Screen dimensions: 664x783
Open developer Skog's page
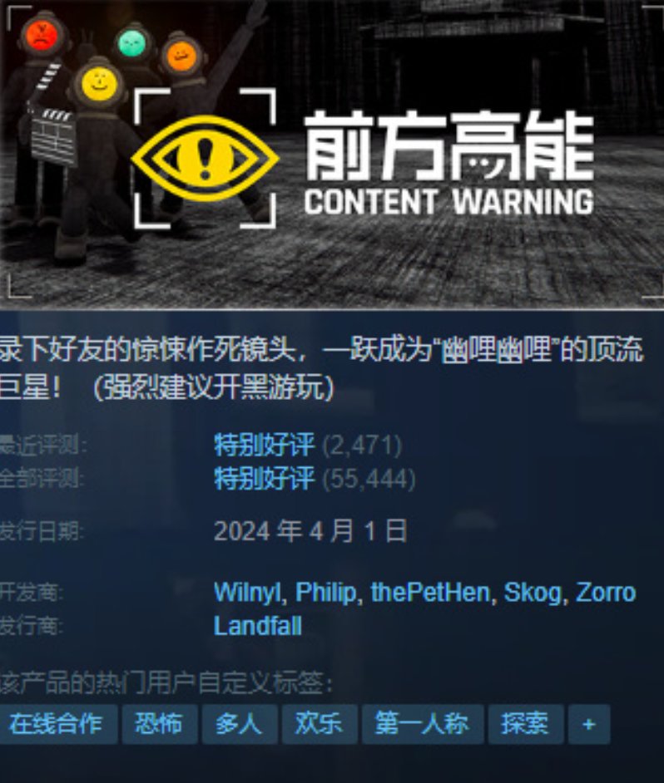tap(533, 593)
